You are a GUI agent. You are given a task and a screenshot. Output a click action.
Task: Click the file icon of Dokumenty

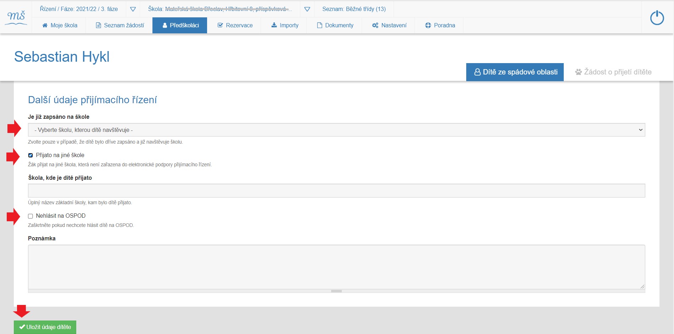coord(319,25)
